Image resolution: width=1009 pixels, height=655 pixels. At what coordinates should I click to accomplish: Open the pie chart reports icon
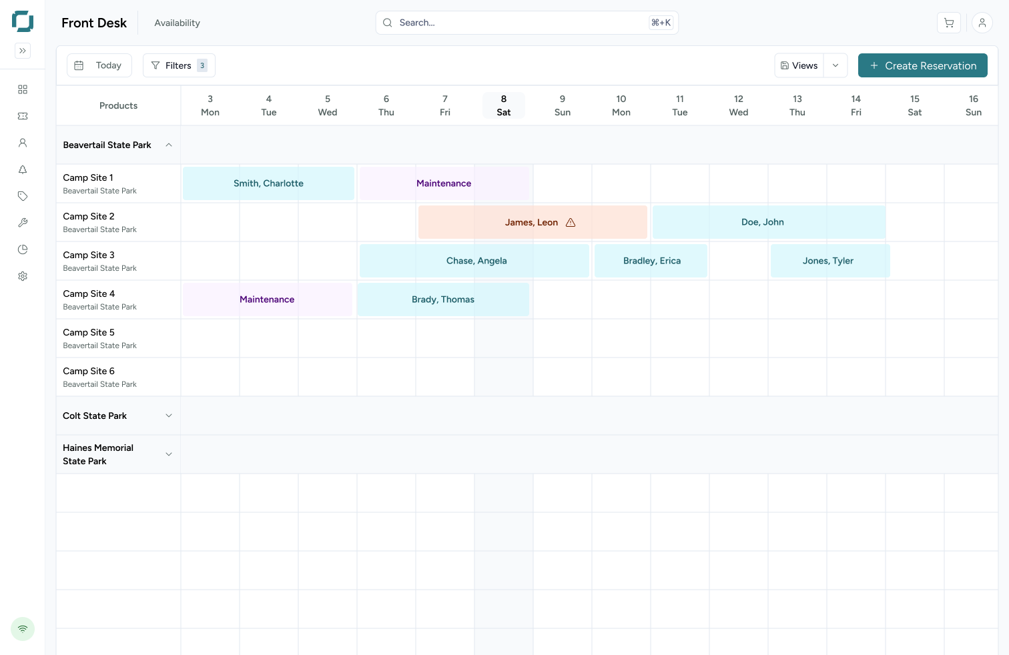23,249
